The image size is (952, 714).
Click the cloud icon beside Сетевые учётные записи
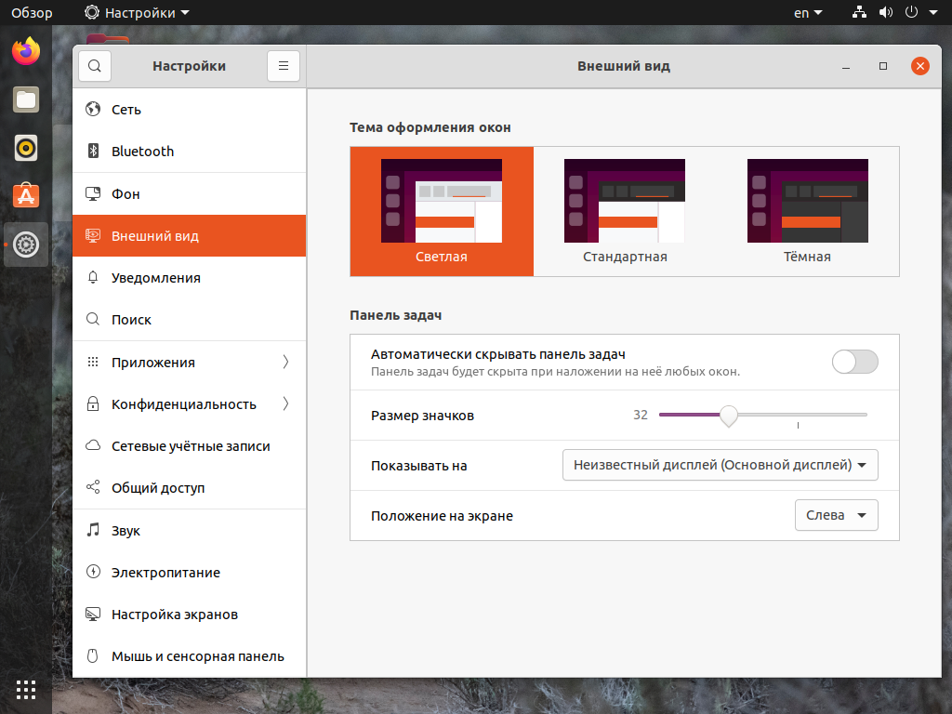(93, 445)
